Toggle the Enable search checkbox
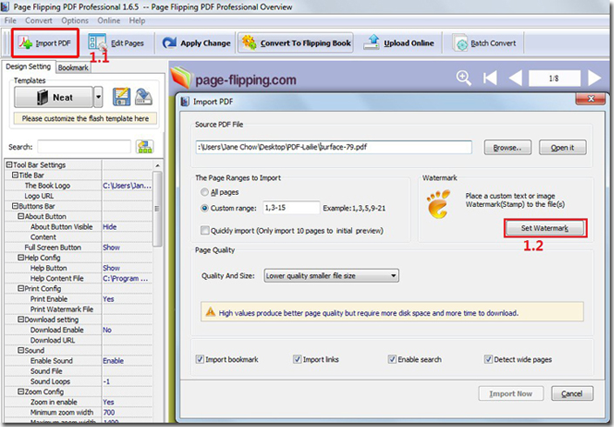 (392, 359)
